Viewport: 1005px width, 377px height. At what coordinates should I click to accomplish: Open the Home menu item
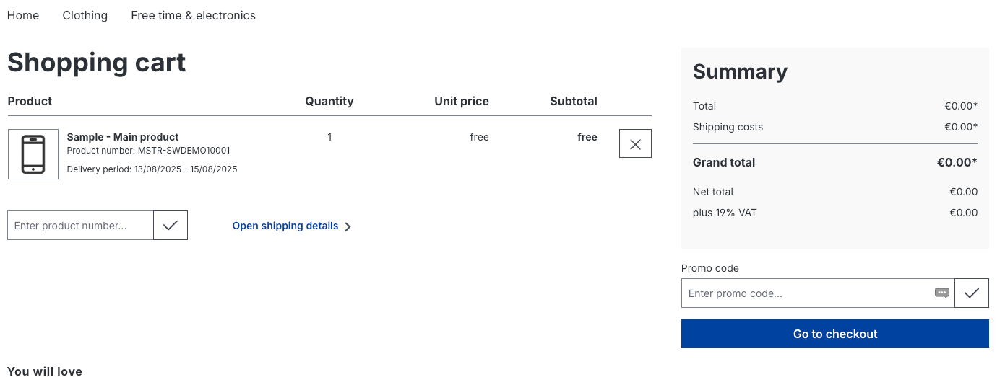pos(23,15)
